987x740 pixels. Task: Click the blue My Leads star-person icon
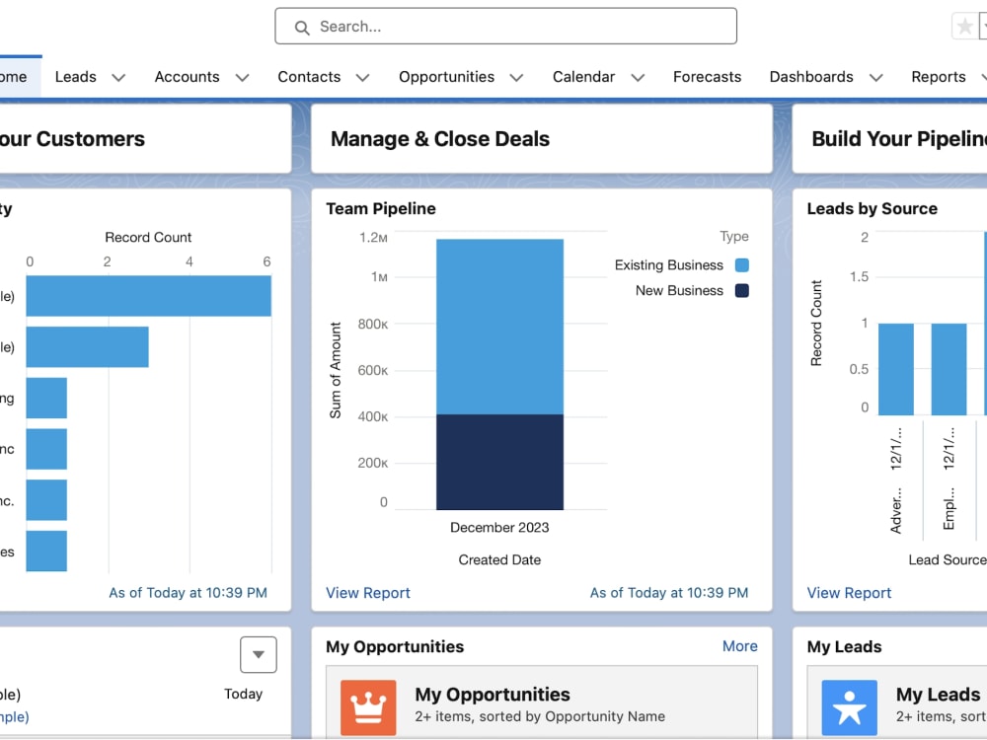coord(849,707)
